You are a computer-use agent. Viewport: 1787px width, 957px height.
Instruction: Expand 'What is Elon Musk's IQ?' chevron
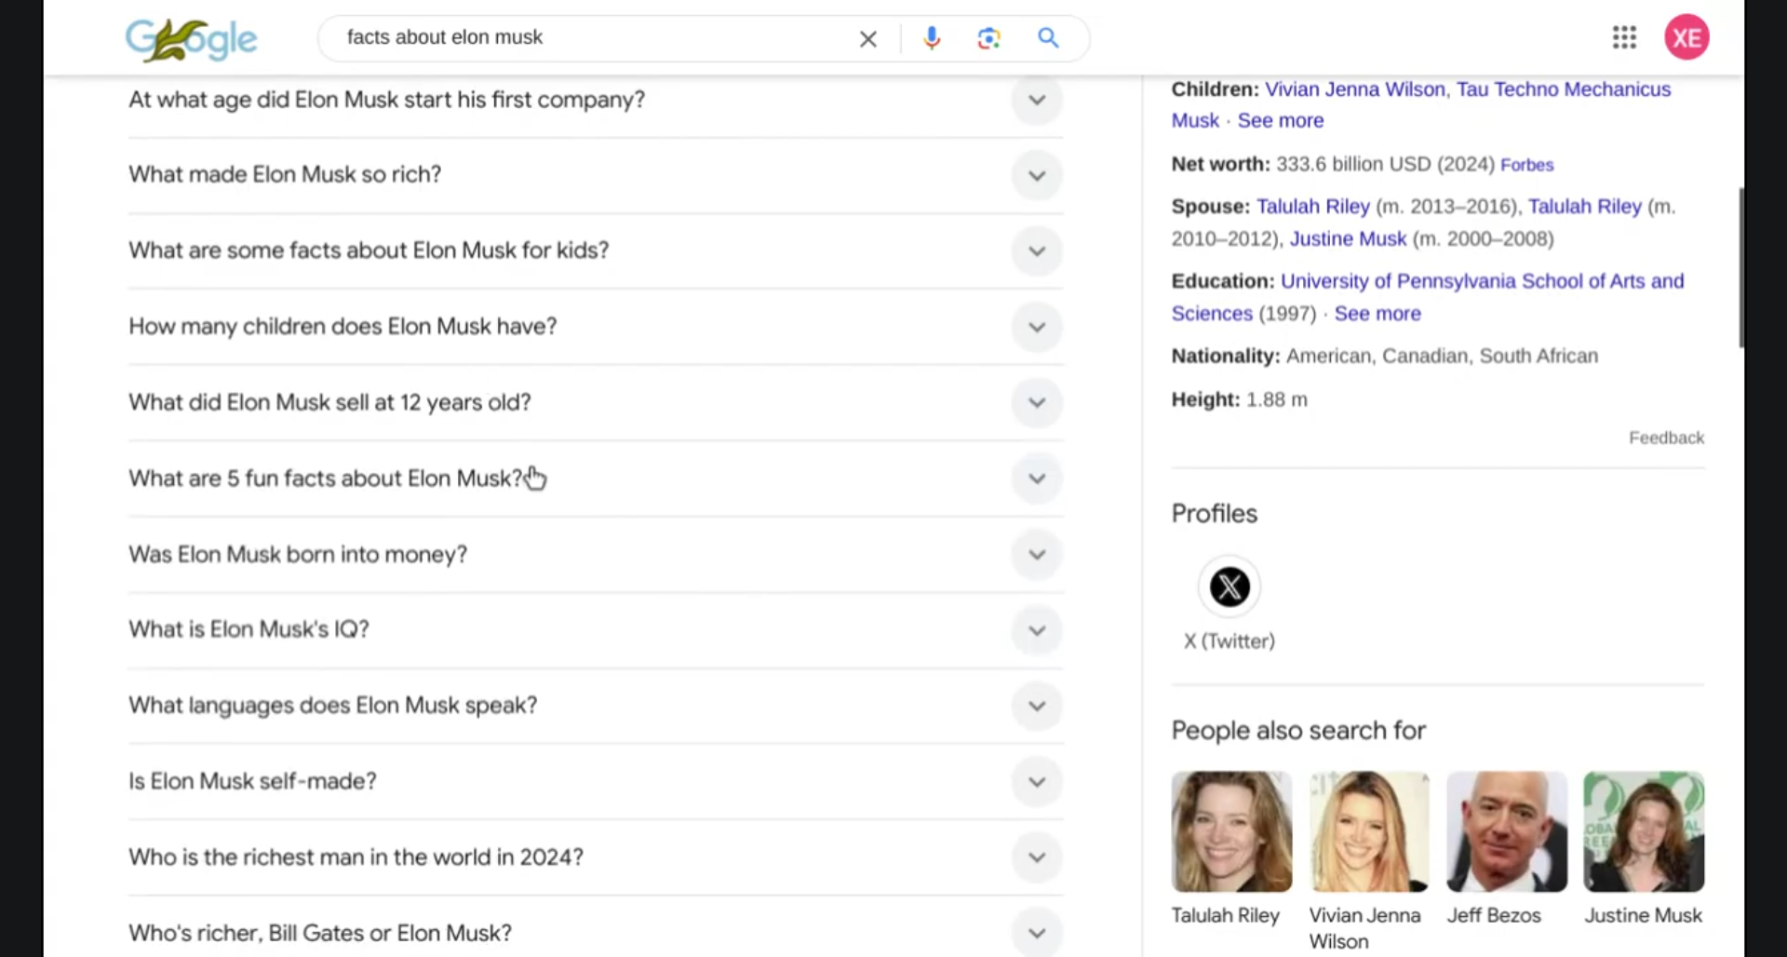tap(1036, 630)
